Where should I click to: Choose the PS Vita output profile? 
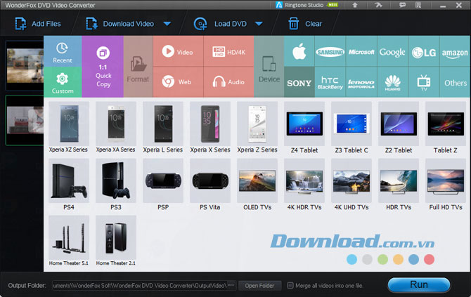click(210, 185)
